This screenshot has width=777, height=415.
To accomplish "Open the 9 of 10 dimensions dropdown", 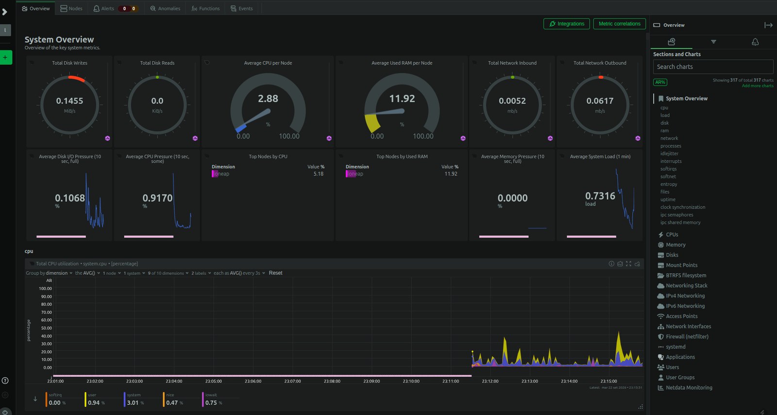I will click(x=168, y=273).
